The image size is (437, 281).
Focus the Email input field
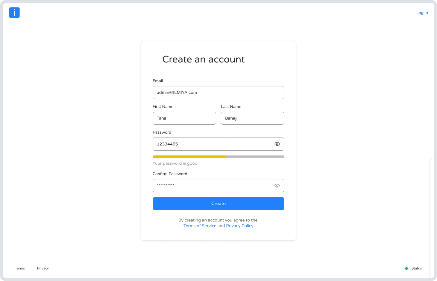click(218, 93)
